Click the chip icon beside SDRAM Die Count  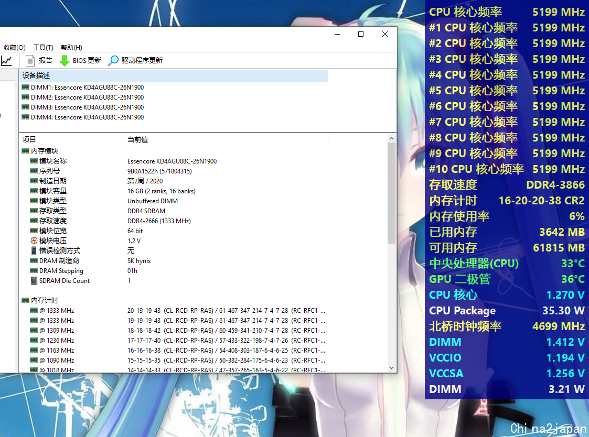tap(34, 280)
